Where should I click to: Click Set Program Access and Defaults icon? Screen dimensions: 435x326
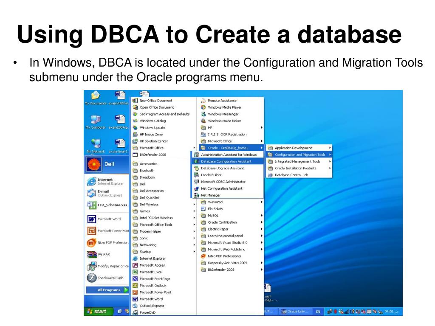pyautogui.click(x=135, y=114)
